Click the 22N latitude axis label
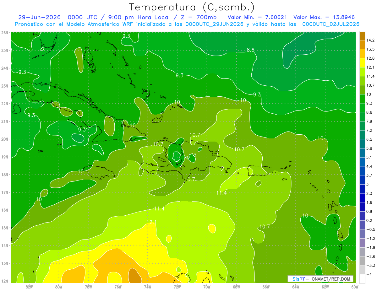The image size is (377, 291). coord(5,104)
